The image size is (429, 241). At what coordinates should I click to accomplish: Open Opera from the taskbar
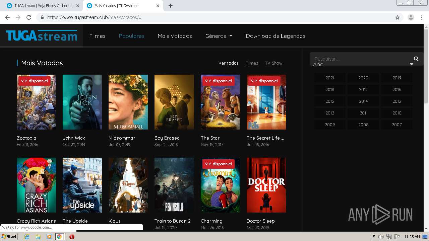[72, 237]
